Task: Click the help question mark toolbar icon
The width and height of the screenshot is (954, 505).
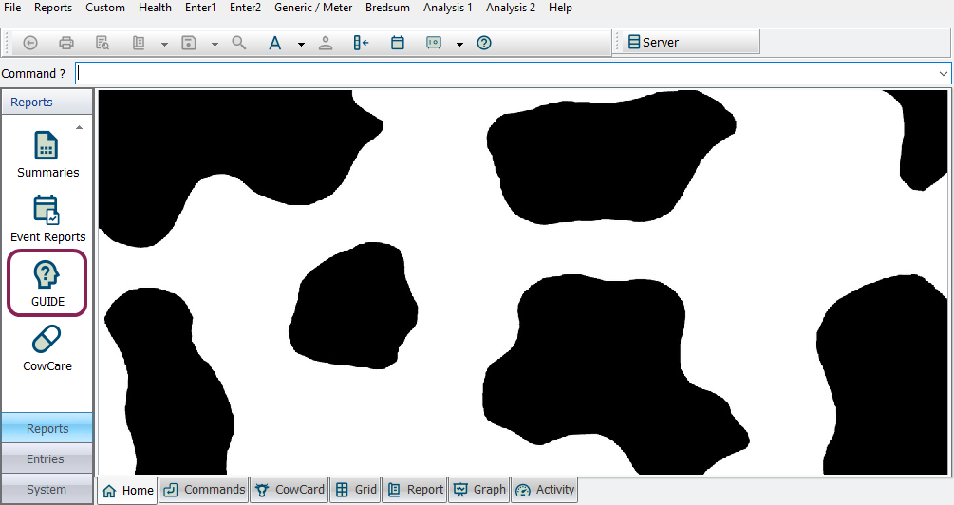Action: [484, 43]
